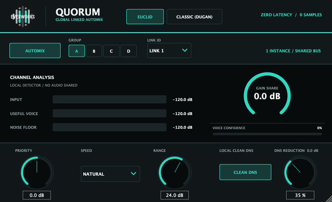This screenshot has height=202, width=332.
Task: Click 'GLOBAL LINKED AUTOMIX' subtitle
Action: click(x=79, y=20)
